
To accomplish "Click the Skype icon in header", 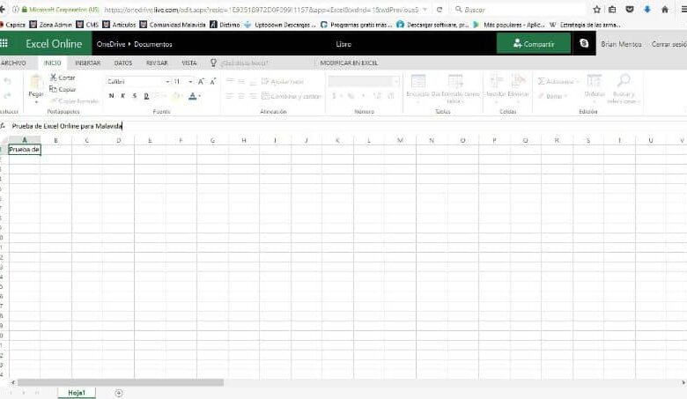I will (x=584, y=43).
